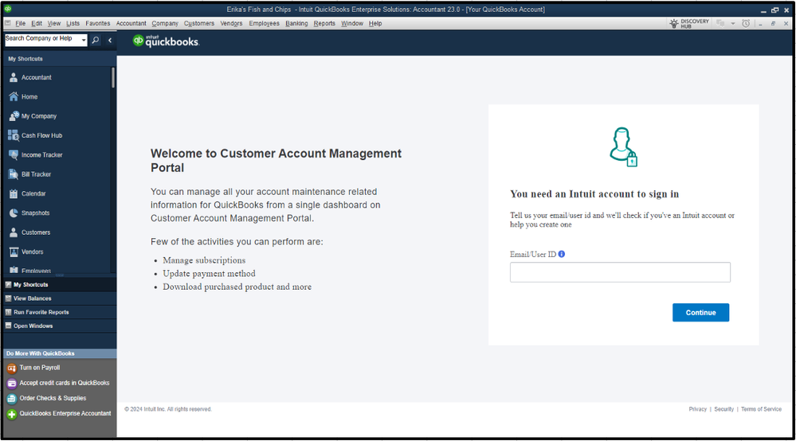Open Income Tracker

click(x=36, y=155)
